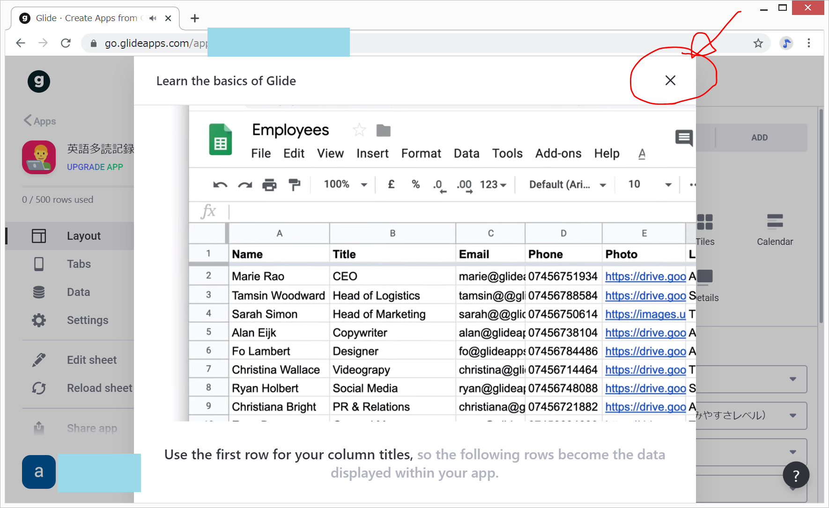Click the app name 英語多読記録

[100, 149]
